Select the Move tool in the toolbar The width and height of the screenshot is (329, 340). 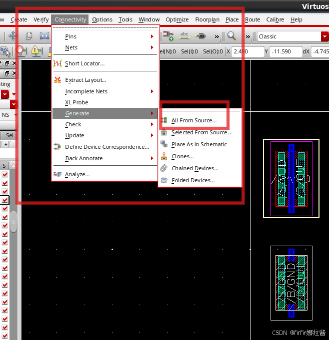13,36
